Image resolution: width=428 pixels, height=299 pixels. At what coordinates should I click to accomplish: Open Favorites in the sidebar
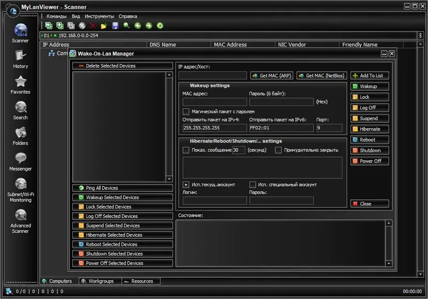pyautogui.click(x=20, y=85)
